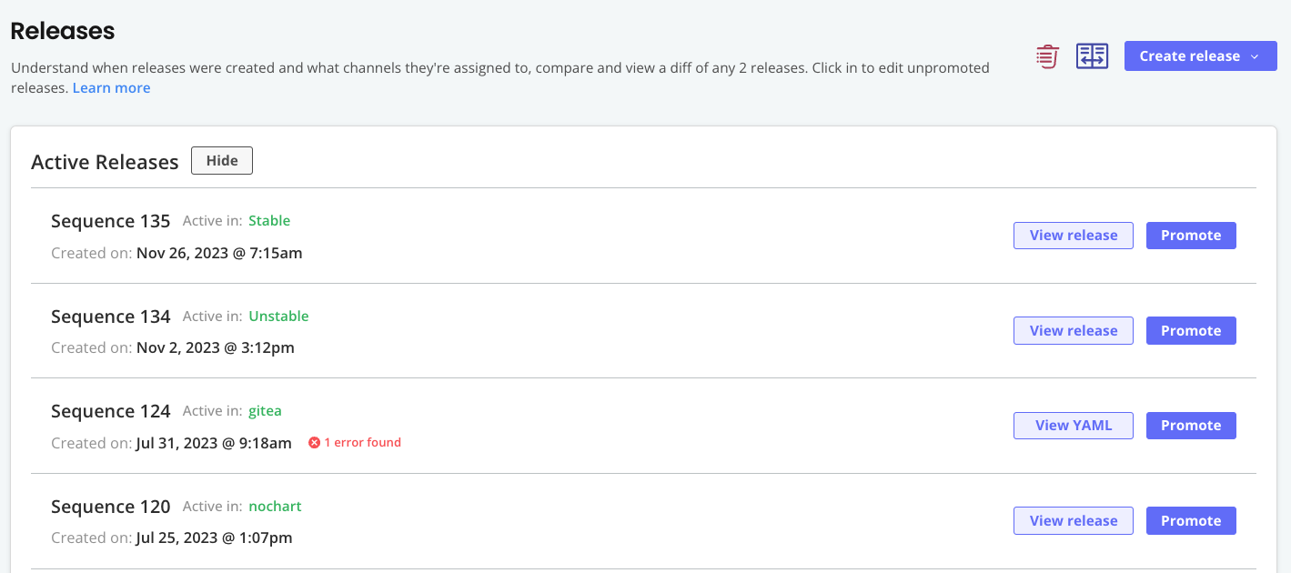Click the Unstable channel label
This screenshot has width=1291, height=573.
click(x=278, y=317)
